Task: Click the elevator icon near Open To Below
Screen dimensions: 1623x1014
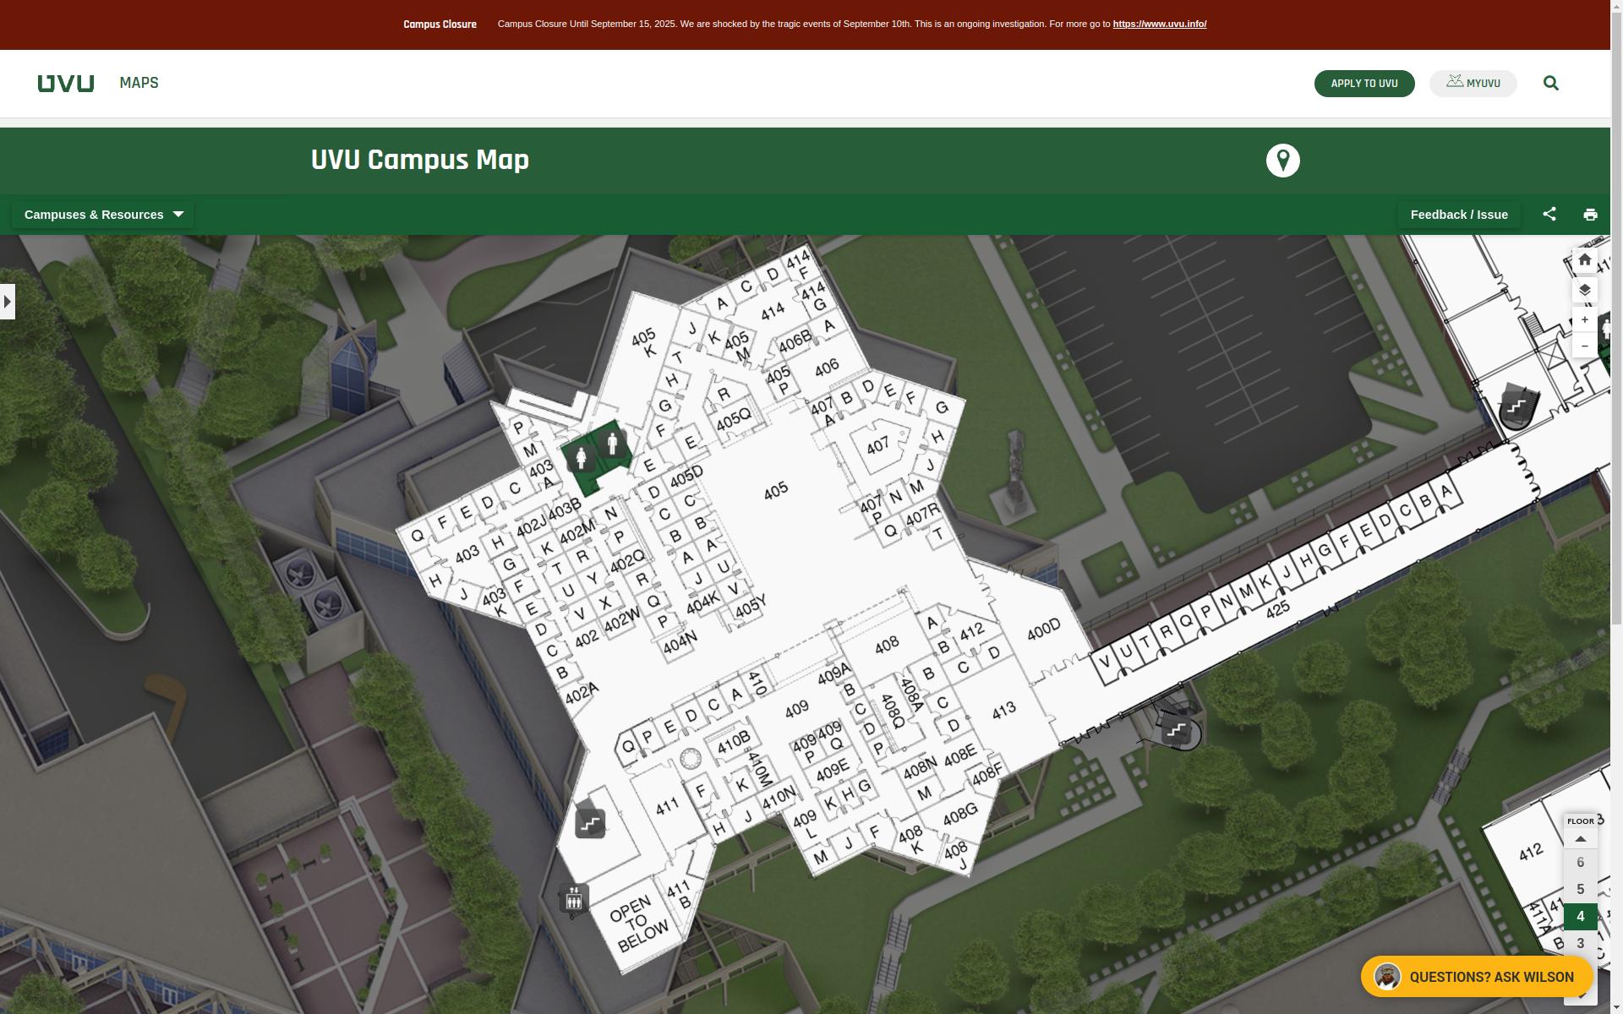Action: click(574, 898)
